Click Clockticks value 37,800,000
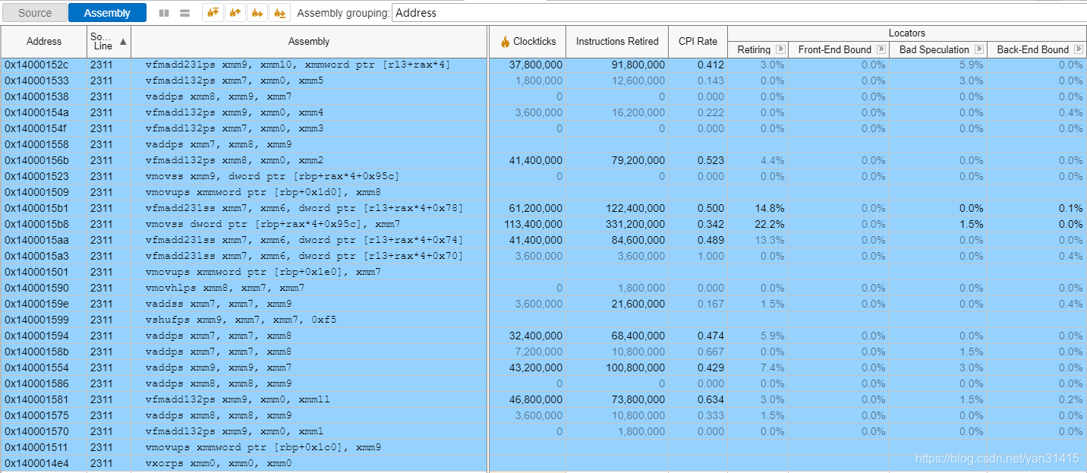 (x=537, y=65)
